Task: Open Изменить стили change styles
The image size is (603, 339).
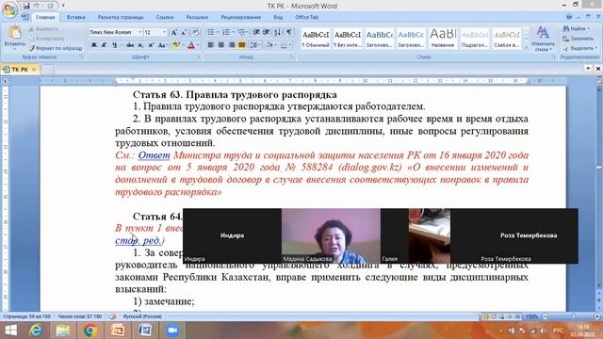Action: [543, 39]
